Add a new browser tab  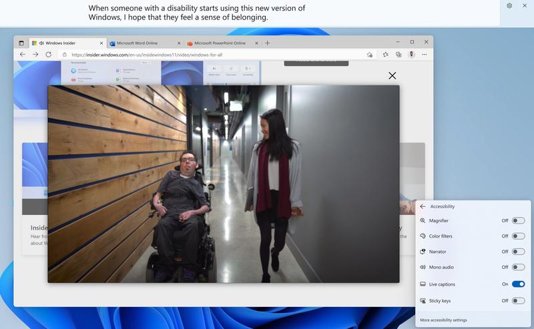[x=268, y=43]
